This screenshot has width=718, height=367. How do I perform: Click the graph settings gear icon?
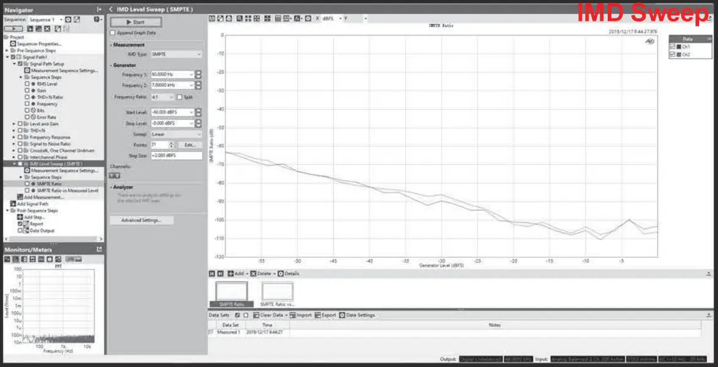coord(308,19)
